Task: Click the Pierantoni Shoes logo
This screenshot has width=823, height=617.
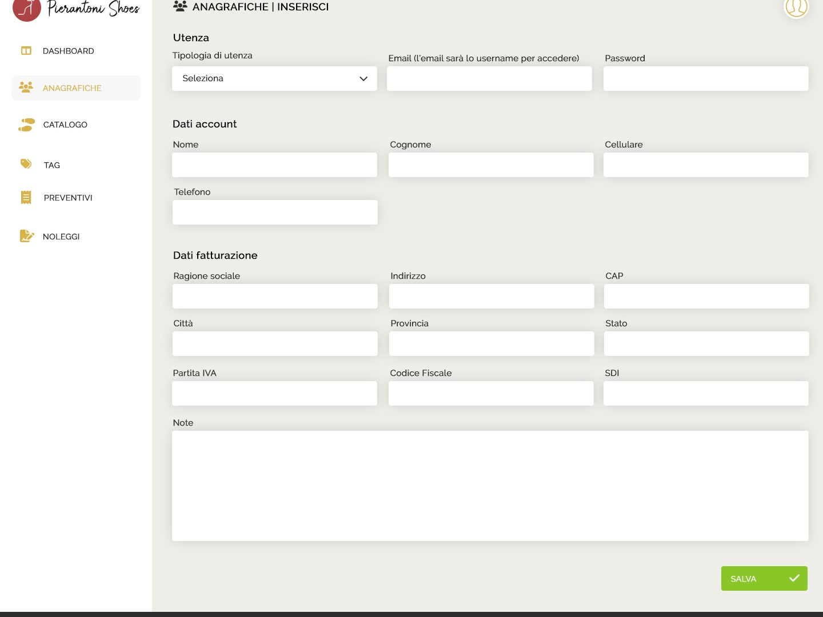Action: pos(76,9)
